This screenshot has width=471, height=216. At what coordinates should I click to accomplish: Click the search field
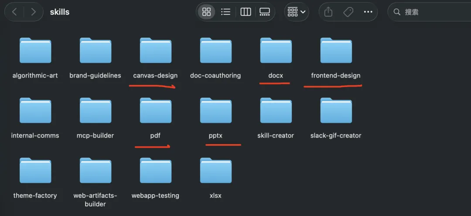[430, 12]
